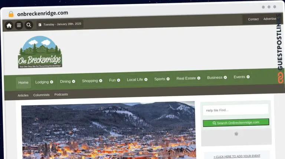Click the onbreckenridge.com address text
The height and width of the screenshot is (159, 285).
click(x=43, y=13)
